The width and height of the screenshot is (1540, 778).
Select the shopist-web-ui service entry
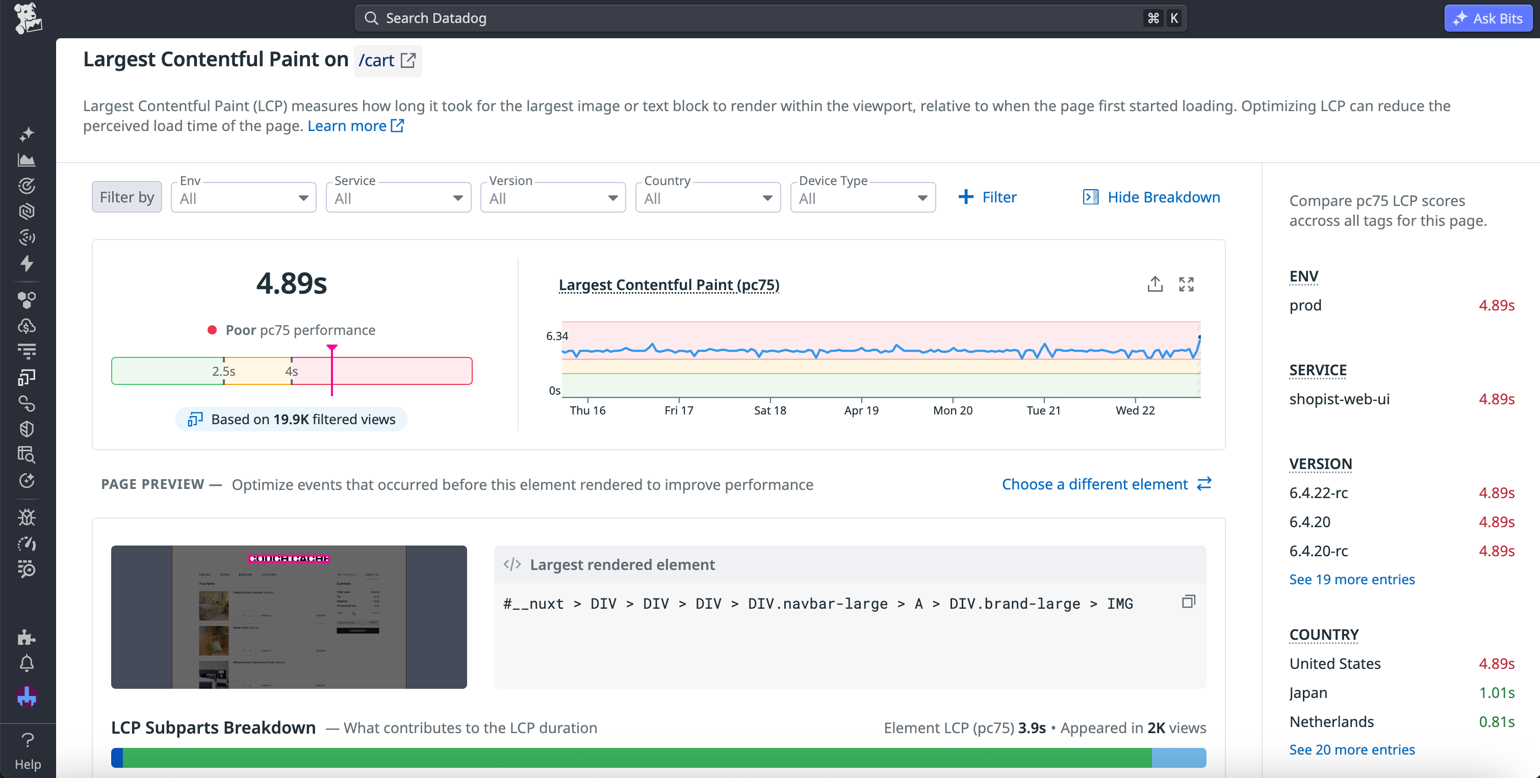click(1402, 399)
